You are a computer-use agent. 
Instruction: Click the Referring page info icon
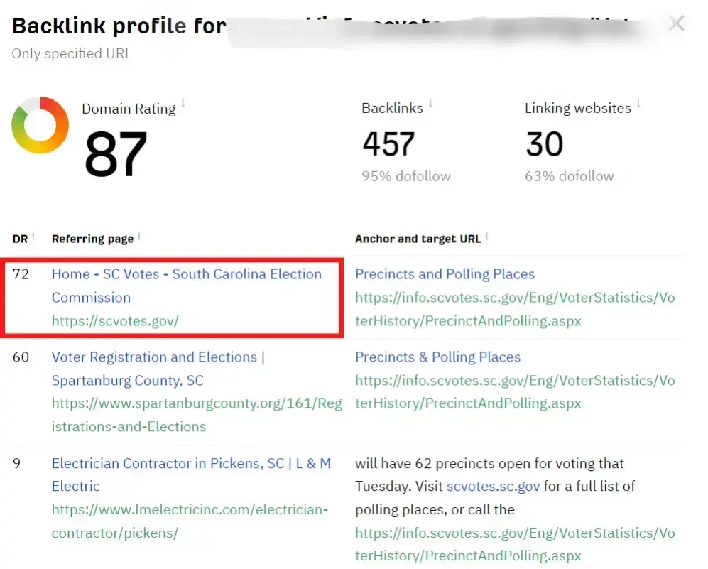click(x=139, y=237)
